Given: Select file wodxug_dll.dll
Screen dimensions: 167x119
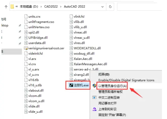Looking at the screenshot, I should tap(84, 54).
